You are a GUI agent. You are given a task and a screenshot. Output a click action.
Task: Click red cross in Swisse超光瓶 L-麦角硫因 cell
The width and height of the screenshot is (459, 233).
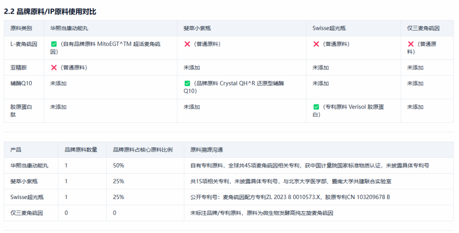tap(316, 44)
